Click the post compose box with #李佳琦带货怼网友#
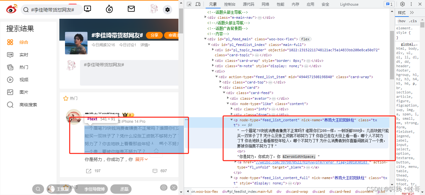 coord(129,72)
